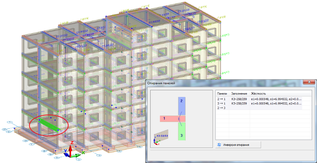
Task: Click the Жёсткость column header
Action: point(259,94)
